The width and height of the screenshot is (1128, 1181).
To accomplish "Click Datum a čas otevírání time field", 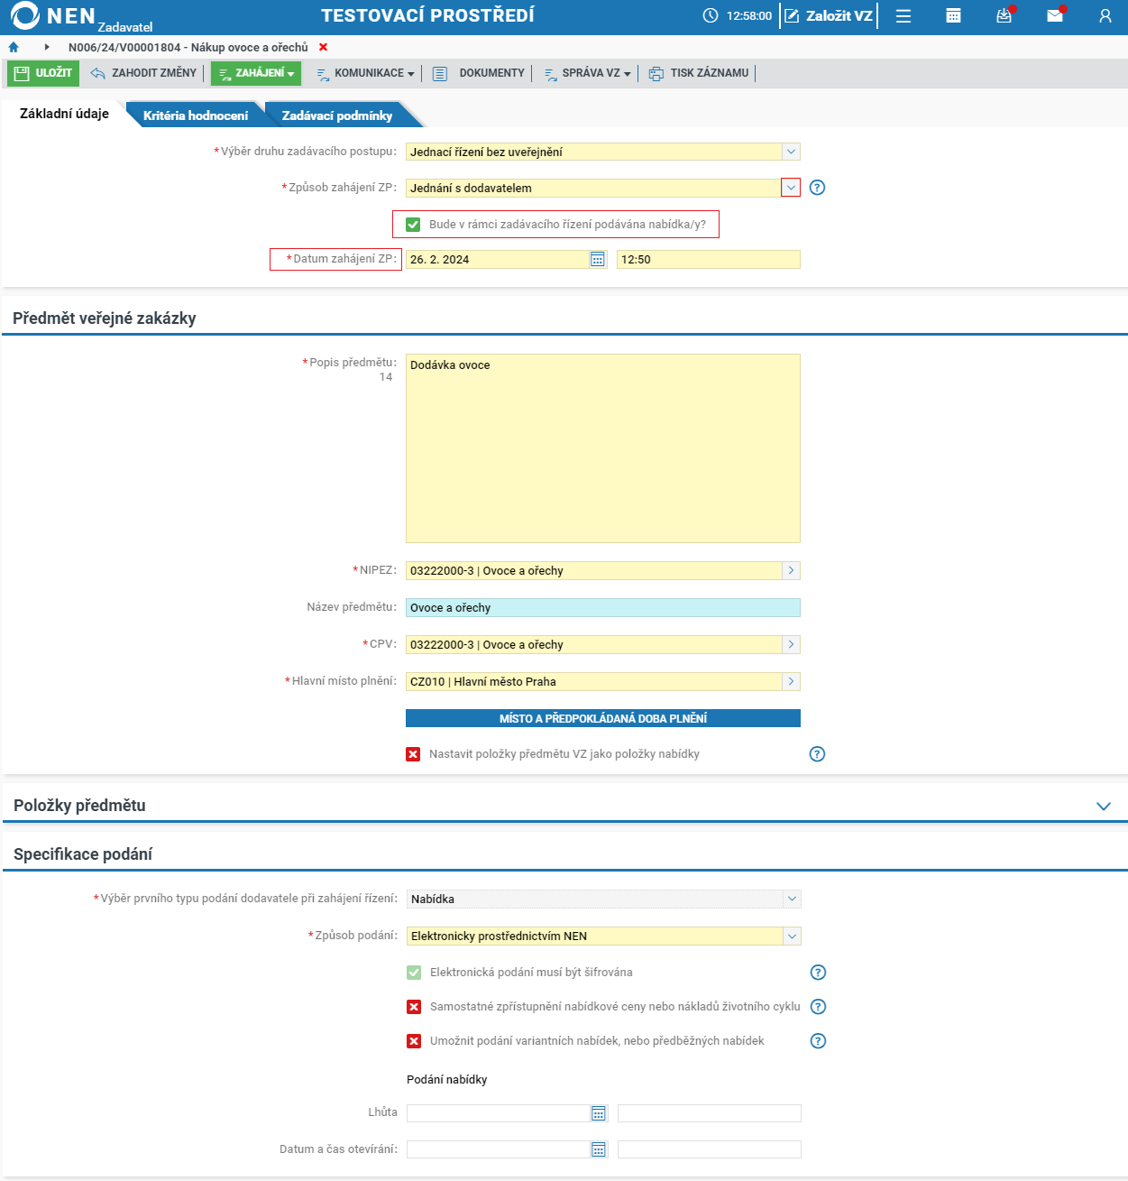I will tap(710, 1149).
